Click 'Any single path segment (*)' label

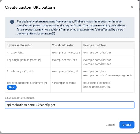pyautogui.click(x=24, y=60)
